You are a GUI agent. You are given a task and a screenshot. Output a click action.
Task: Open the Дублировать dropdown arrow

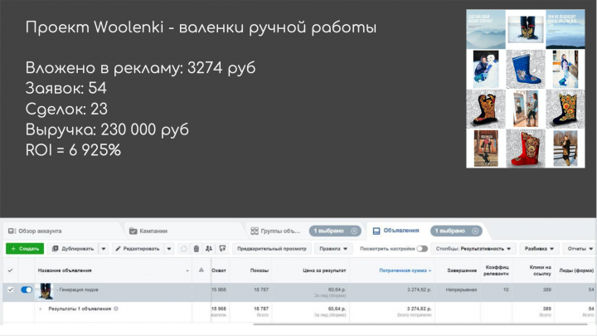click(104, 249)
